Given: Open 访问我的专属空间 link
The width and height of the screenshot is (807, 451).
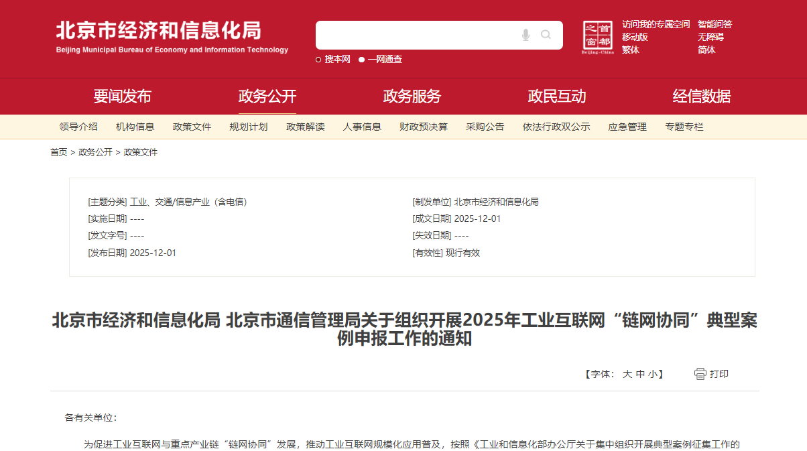Looking at the screenshot, I should coord(656,24).
